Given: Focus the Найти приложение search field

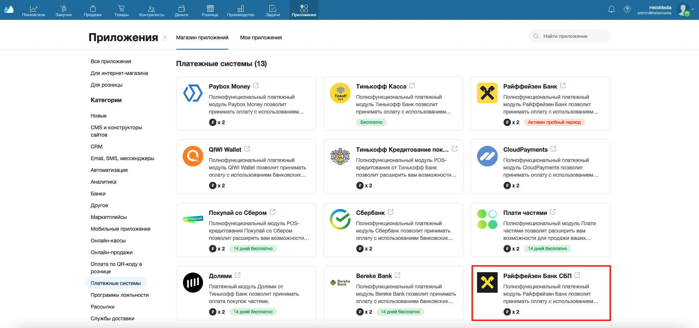Looking at the screenshot, I should tap(569, 36).
